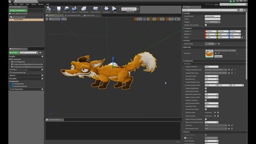Click the Element 0 material thumbnail
Viewport: 256px width, 144px height.
click(209, 54)
